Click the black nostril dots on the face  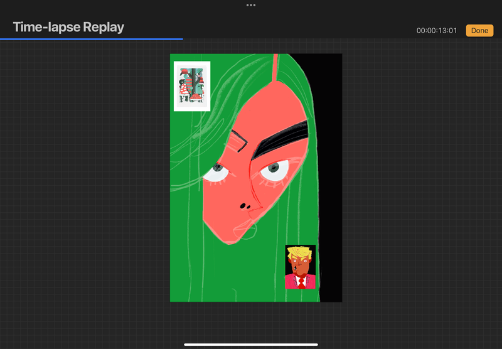pos(244,206)
